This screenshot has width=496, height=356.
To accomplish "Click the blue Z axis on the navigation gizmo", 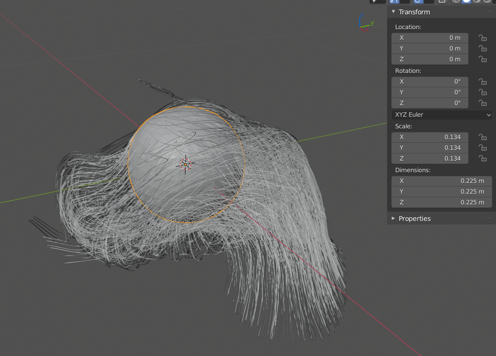I will coord(362,15).
